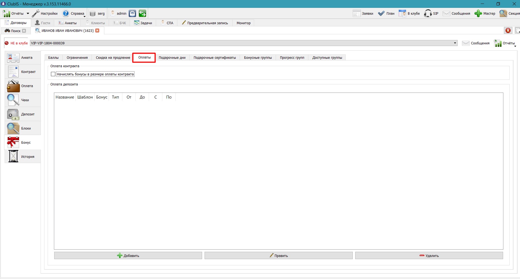This screenshot has width=520, height=279.
Task: Select the Оплата wallet icon
Action: (x=13, y=86)
